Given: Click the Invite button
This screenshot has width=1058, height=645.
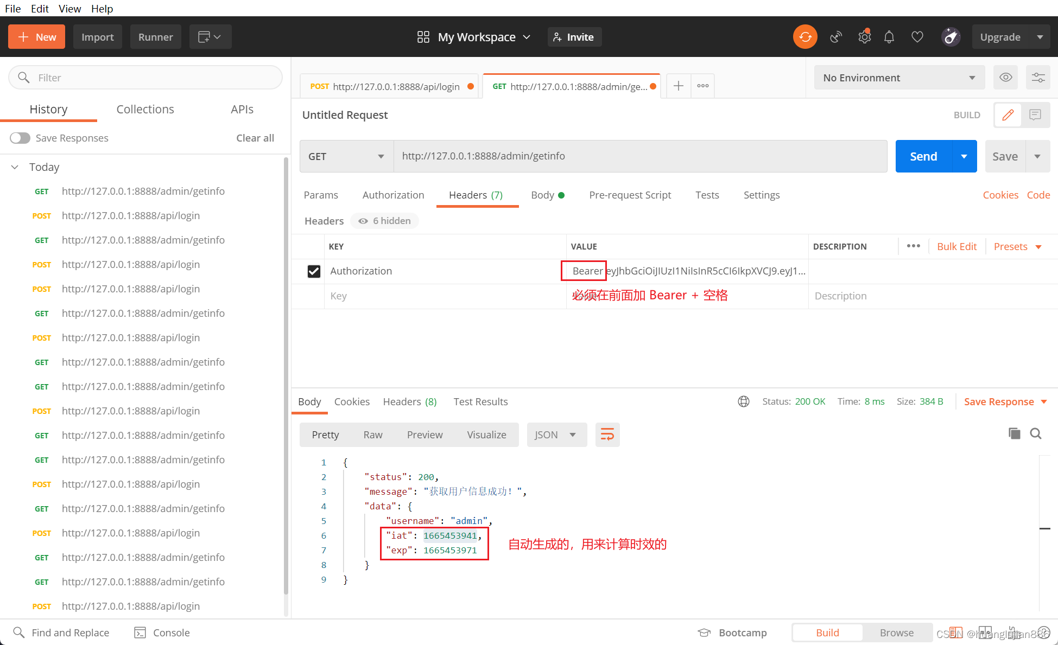Looking at the screenshot, I should (x=574, y=37).
